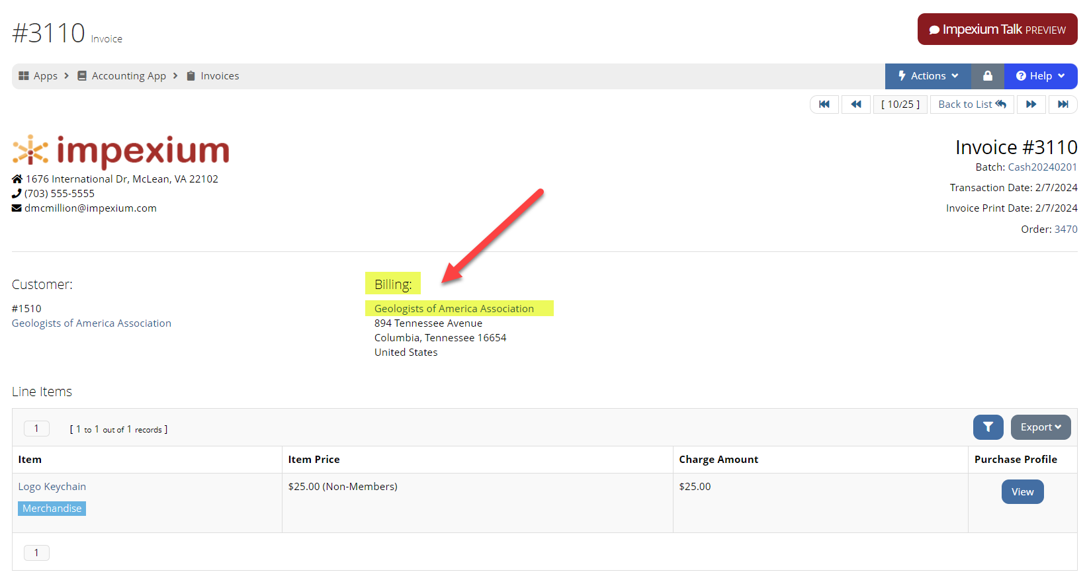Click the Line Items section heading
Screen dimensions: 1089x582
(x=42, y=392)
